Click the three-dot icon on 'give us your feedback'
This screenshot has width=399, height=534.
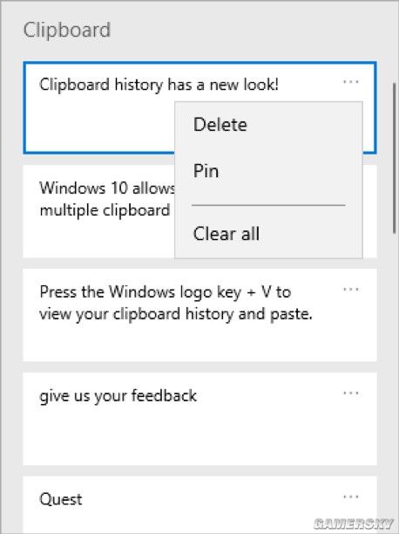pyautogui.click(x=351, y=394)
